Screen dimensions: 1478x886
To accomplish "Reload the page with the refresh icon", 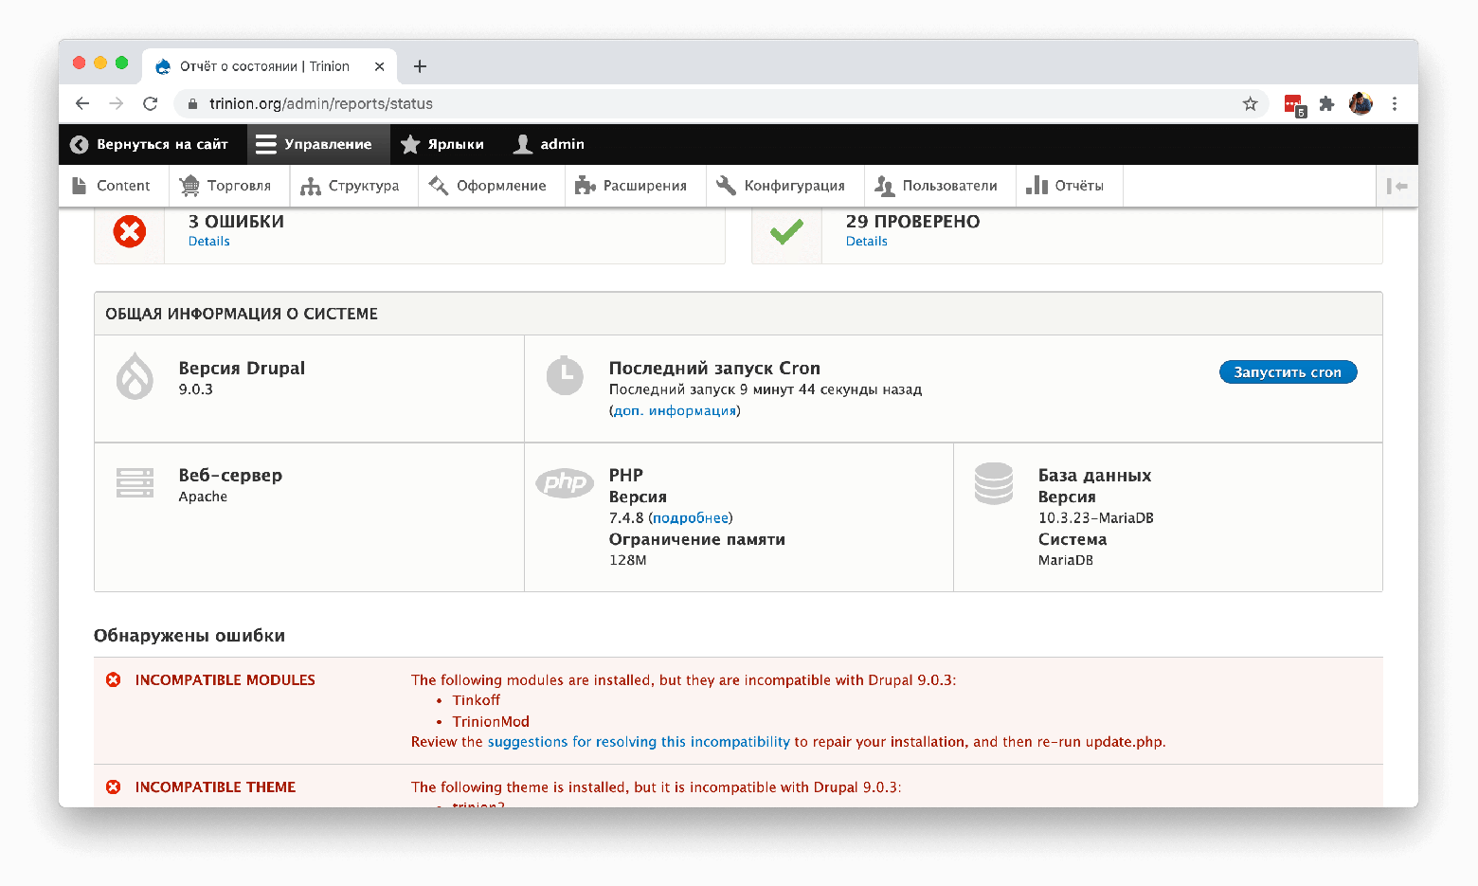I will click(x=150, y=103).
